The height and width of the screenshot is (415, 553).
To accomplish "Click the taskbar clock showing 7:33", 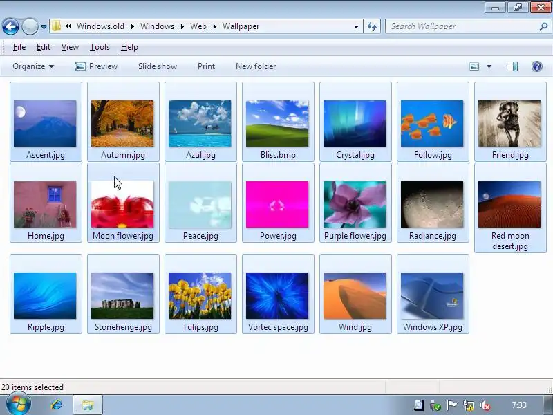I will click(519, 405).
